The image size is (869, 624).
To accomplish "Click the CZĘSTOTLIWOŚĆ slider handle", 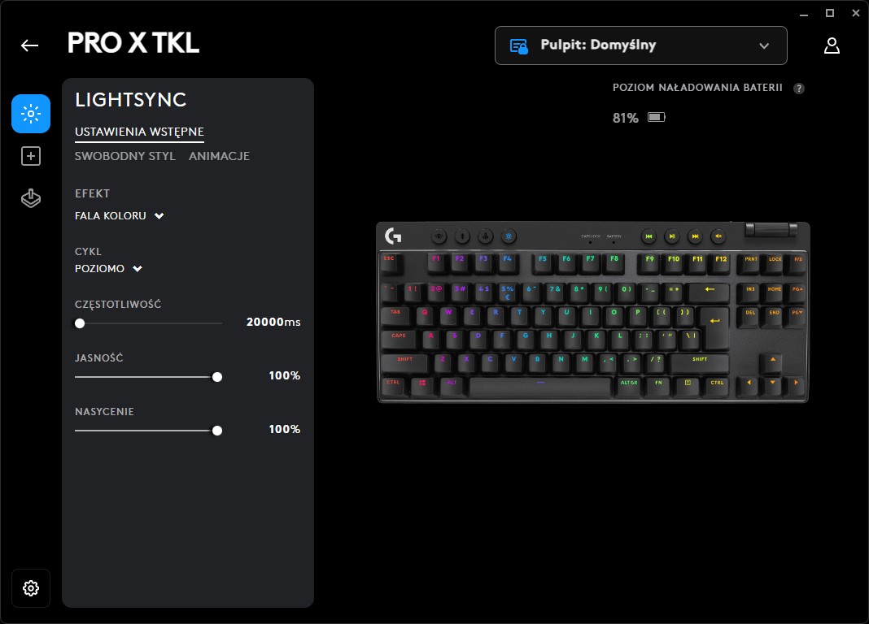I will [80, 323].
